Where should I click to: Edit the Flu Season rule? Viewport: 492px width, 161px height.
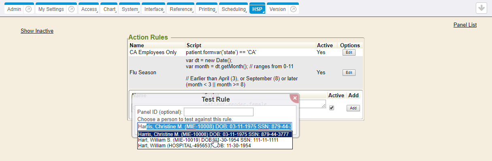tap(349, 73)
